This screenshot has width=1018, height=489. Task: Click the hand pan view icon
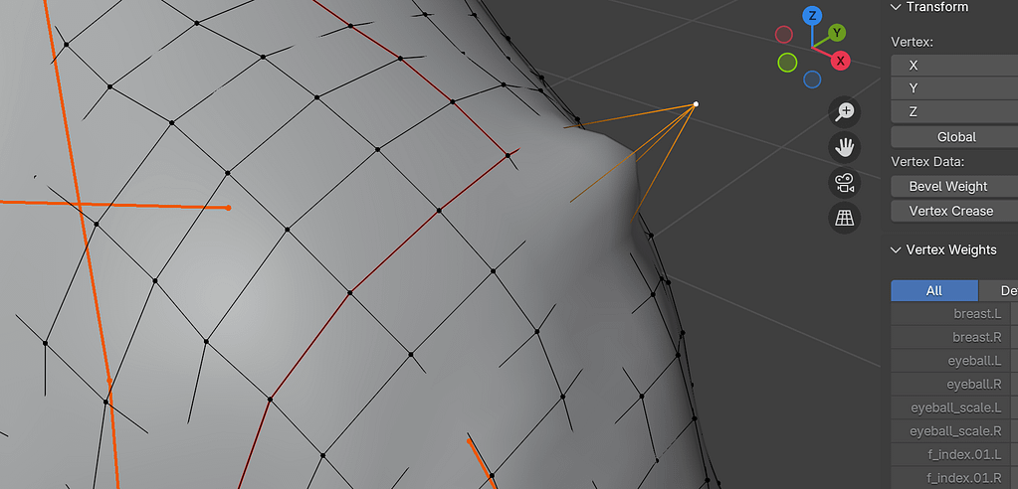(x=845, y=147)
